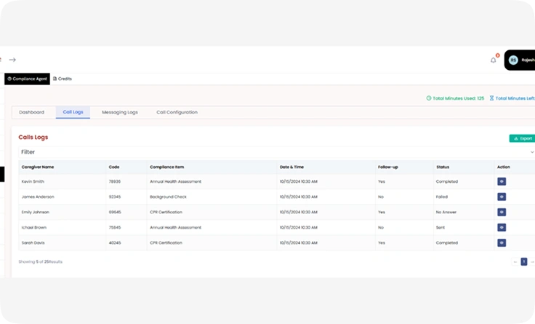This screenshot has width=535, height=324.
Task: Open the Call Configuration tab
Action: click(x=177, y=112)
